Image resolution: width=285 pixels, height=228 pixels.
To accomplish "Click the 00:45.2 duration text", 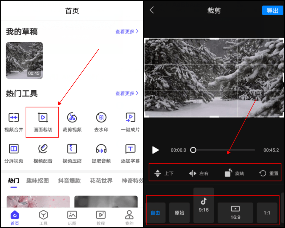I will pyautogui.click(x=271, y=150).
